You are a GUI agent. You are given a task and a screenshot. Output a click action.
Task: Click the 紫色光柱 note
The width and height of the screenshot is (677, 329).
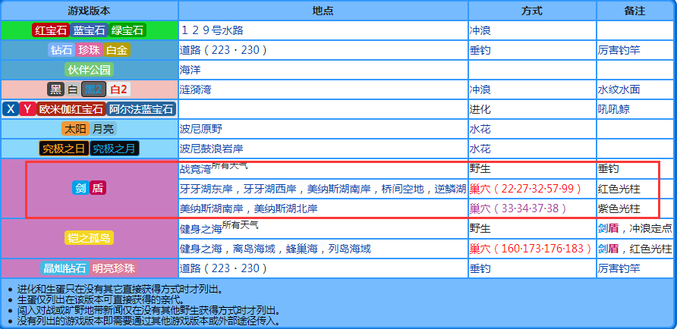point(619,208)
